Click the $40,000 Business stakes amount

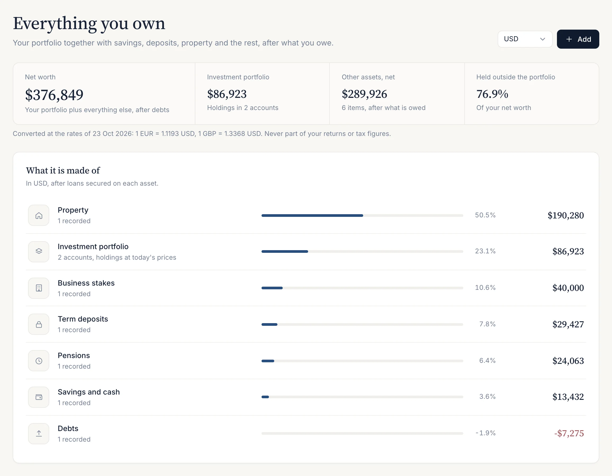pos(568,288)
